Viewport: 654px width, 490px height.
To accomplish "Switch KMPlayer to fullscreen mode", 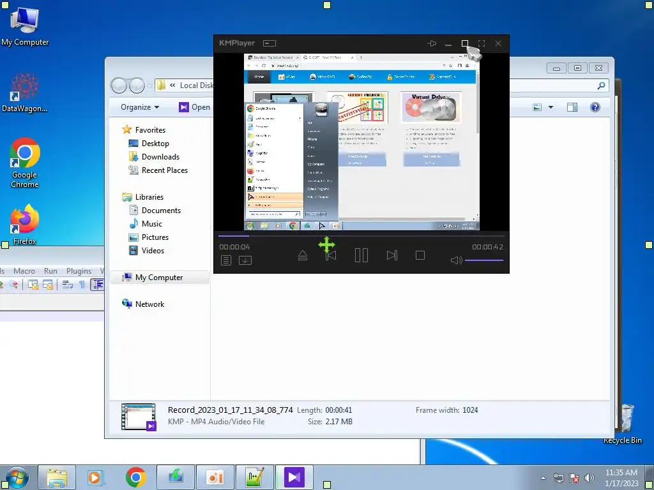I will pyautogui.click(x=482, y=43).
